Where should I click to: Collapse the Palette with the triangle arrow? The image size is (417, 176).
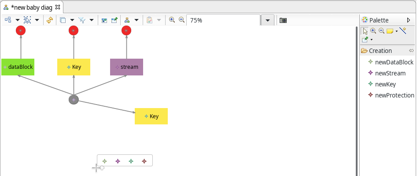409,20
